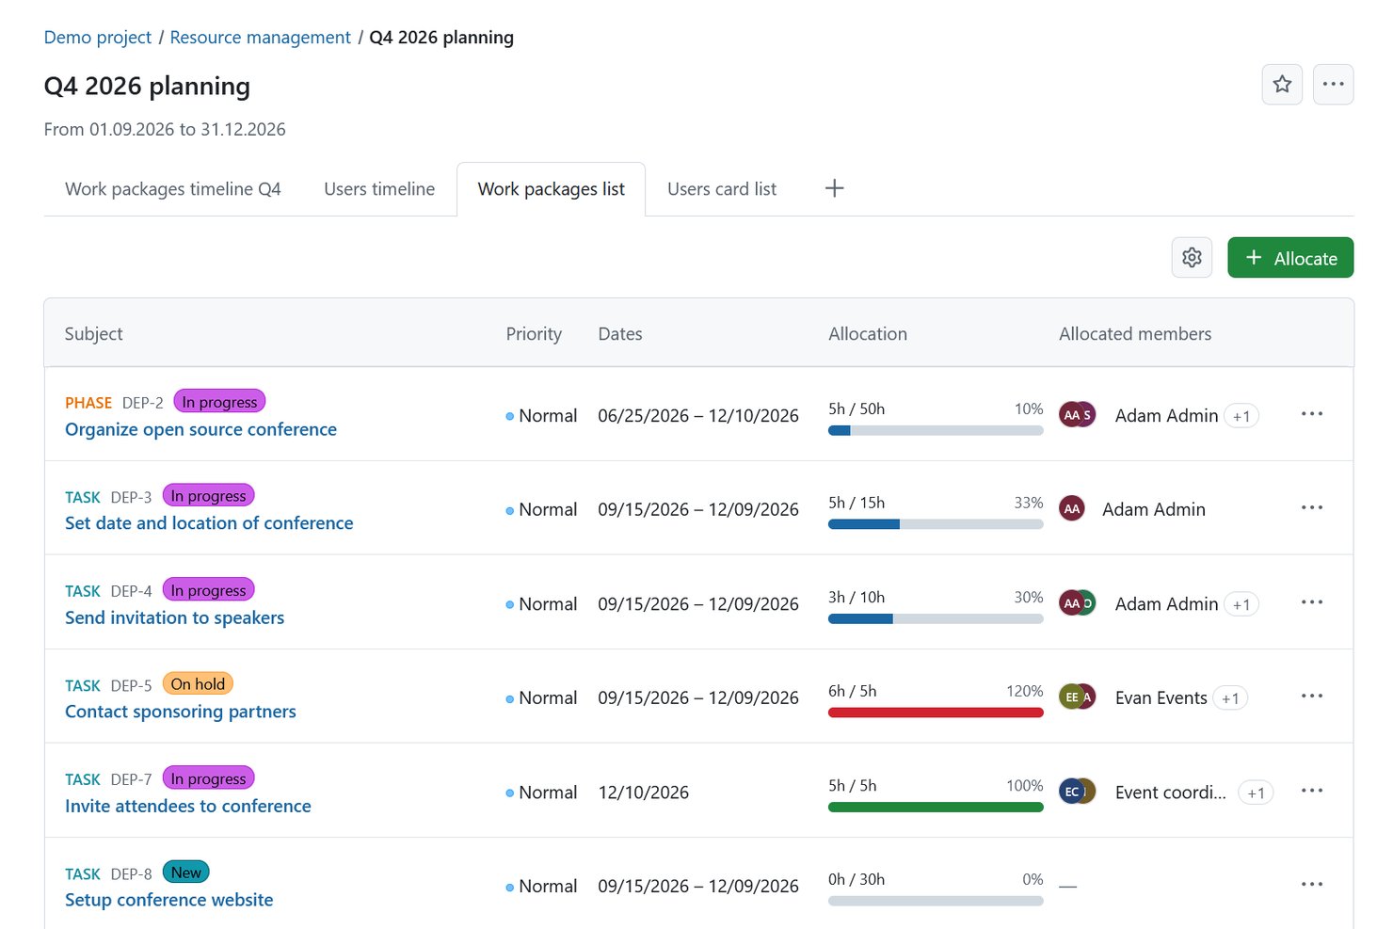Open Setup conference website work package
Viewport: 1393px width, 929px height.
169,900
